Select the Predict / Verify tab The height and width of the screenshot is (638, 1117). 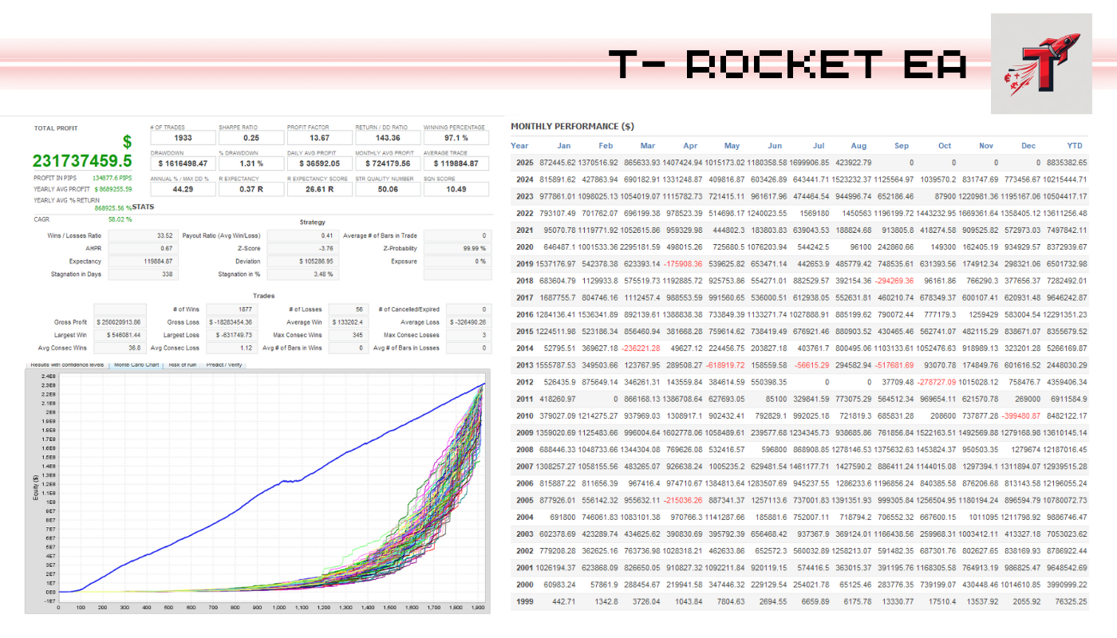pos(224,364)
